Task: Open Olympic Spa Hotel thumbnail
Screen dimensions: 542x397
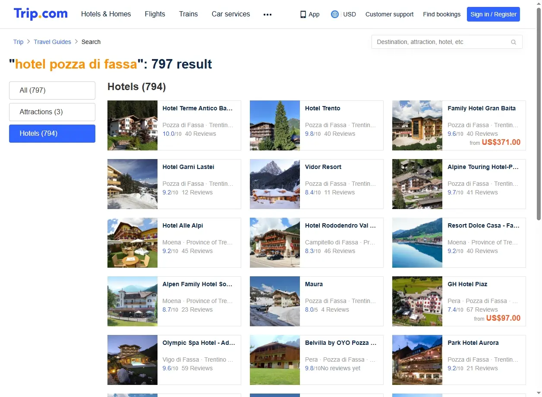Action: tap(132, 360)
